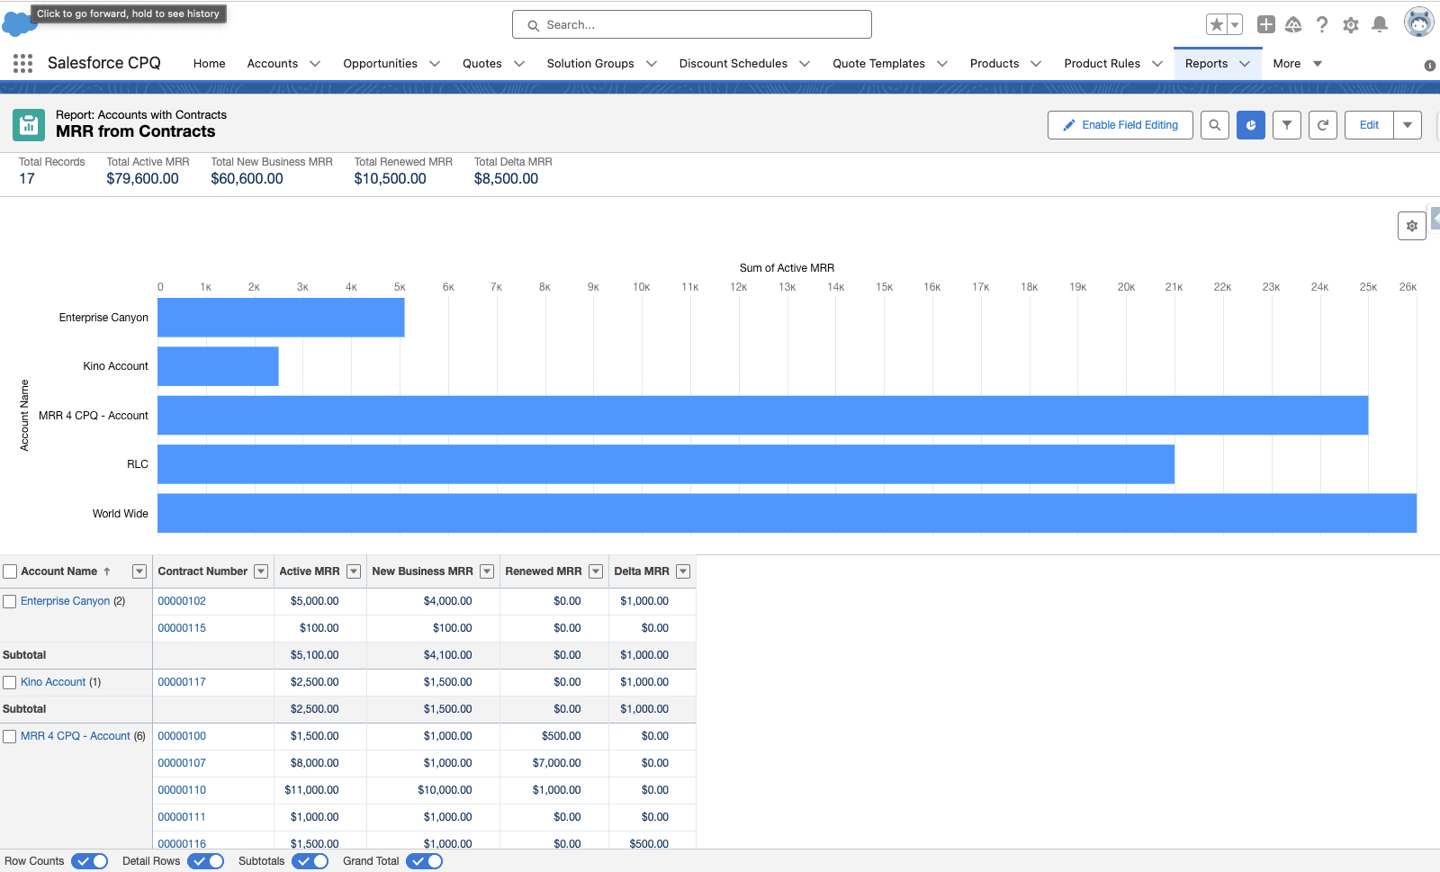The image size is (1440, 872).
Task: Open New Business MRR column menu
Action: point(487,571)
